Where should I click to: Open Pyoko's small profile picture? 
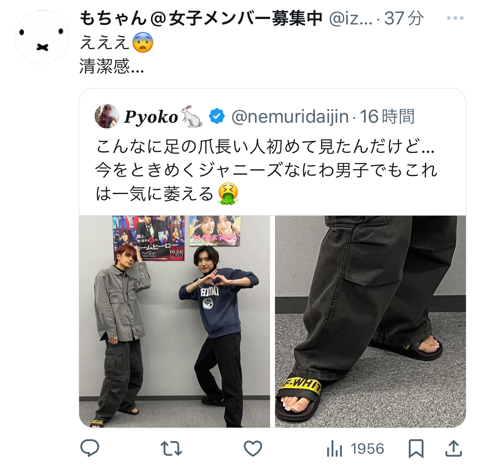[x=106, y=116]
